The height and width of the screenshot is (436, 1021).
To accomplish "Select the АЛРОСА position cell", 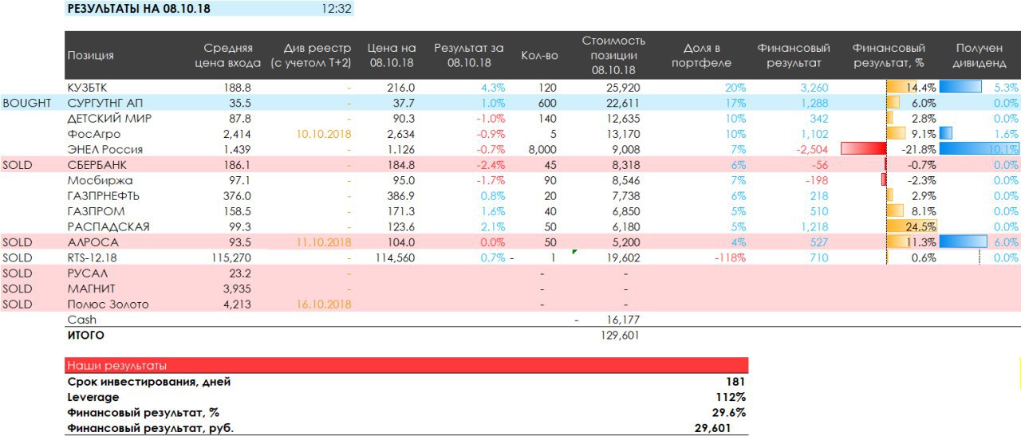I will click(x=93, y=242).
